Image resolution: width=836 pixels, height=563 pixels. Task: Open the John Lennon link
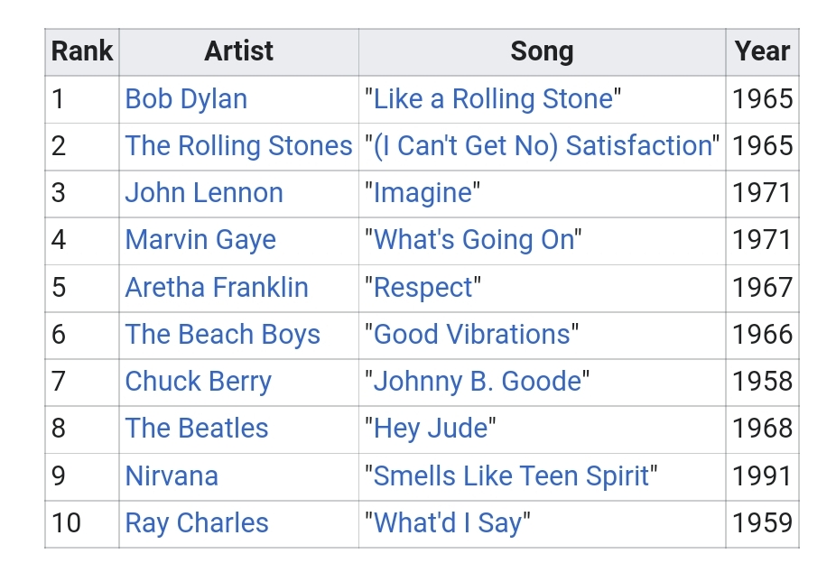[x=204, y=193]
